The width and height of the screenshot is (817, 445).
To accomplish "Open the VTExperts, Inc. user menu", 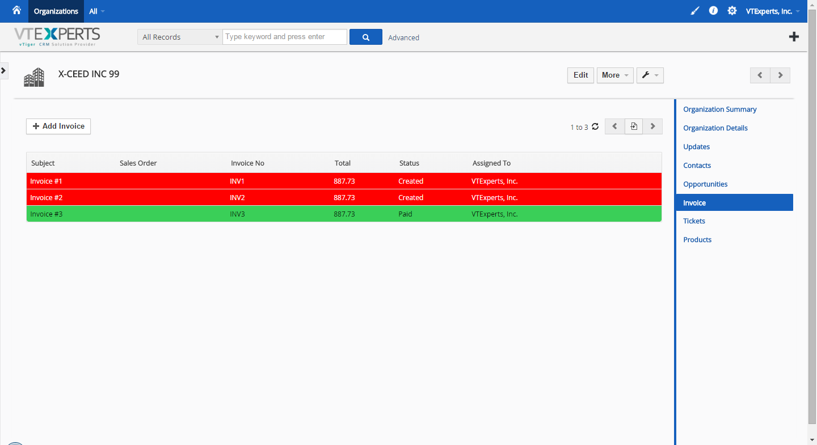I will click(x=773, y=11).
